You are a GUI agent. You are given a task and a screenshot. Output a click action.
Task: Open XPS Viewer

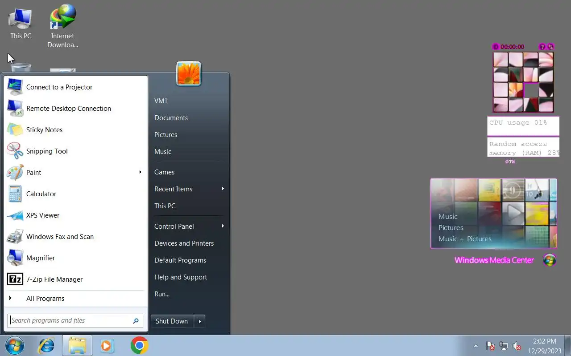[76, 215]
